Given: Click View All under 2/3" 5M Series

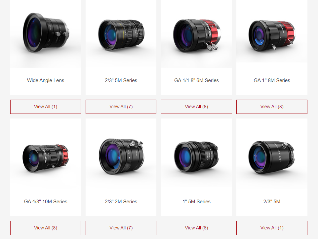Looking at the screenshot, I should [x=121, y=107].
